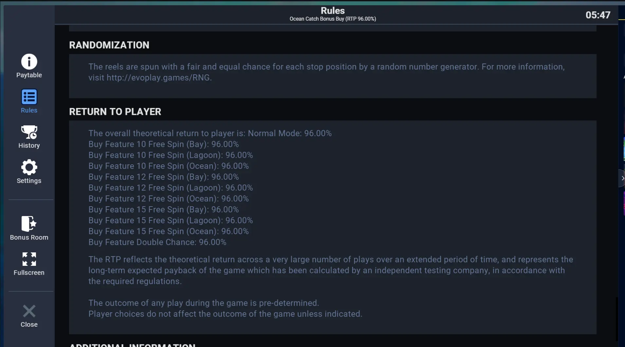
Task: Click the Rules page title
Action: tap(333, 10)
